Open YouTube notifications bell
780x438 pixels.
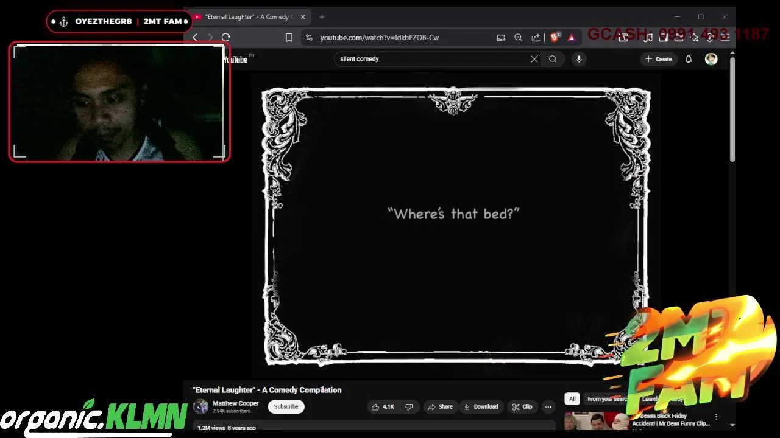pos(689,59)
